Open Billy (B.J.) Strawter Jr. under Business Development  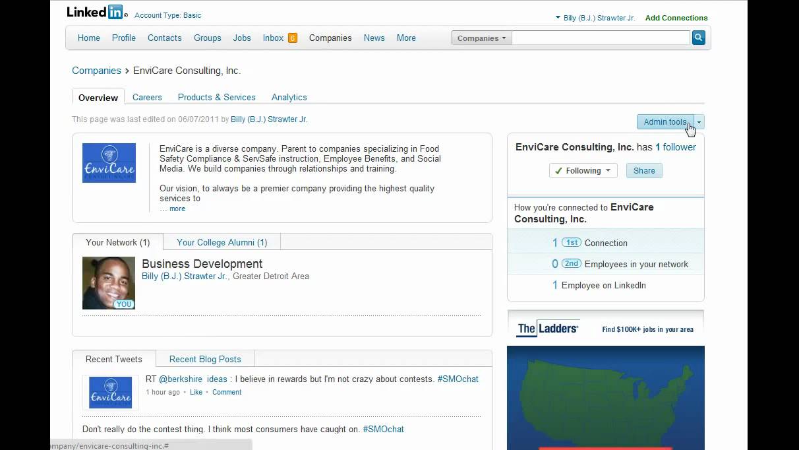(185, 276)
